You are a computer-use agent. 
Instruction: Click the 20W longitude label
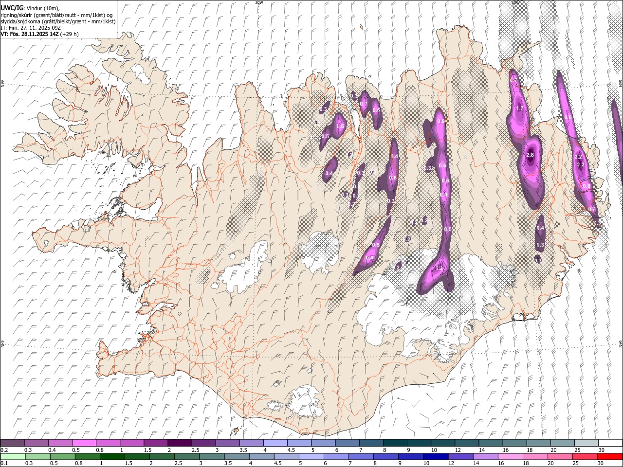pos(259,2)
